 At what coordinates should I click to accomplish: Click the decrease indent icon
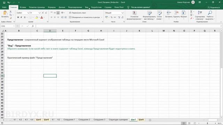[62, 17]
